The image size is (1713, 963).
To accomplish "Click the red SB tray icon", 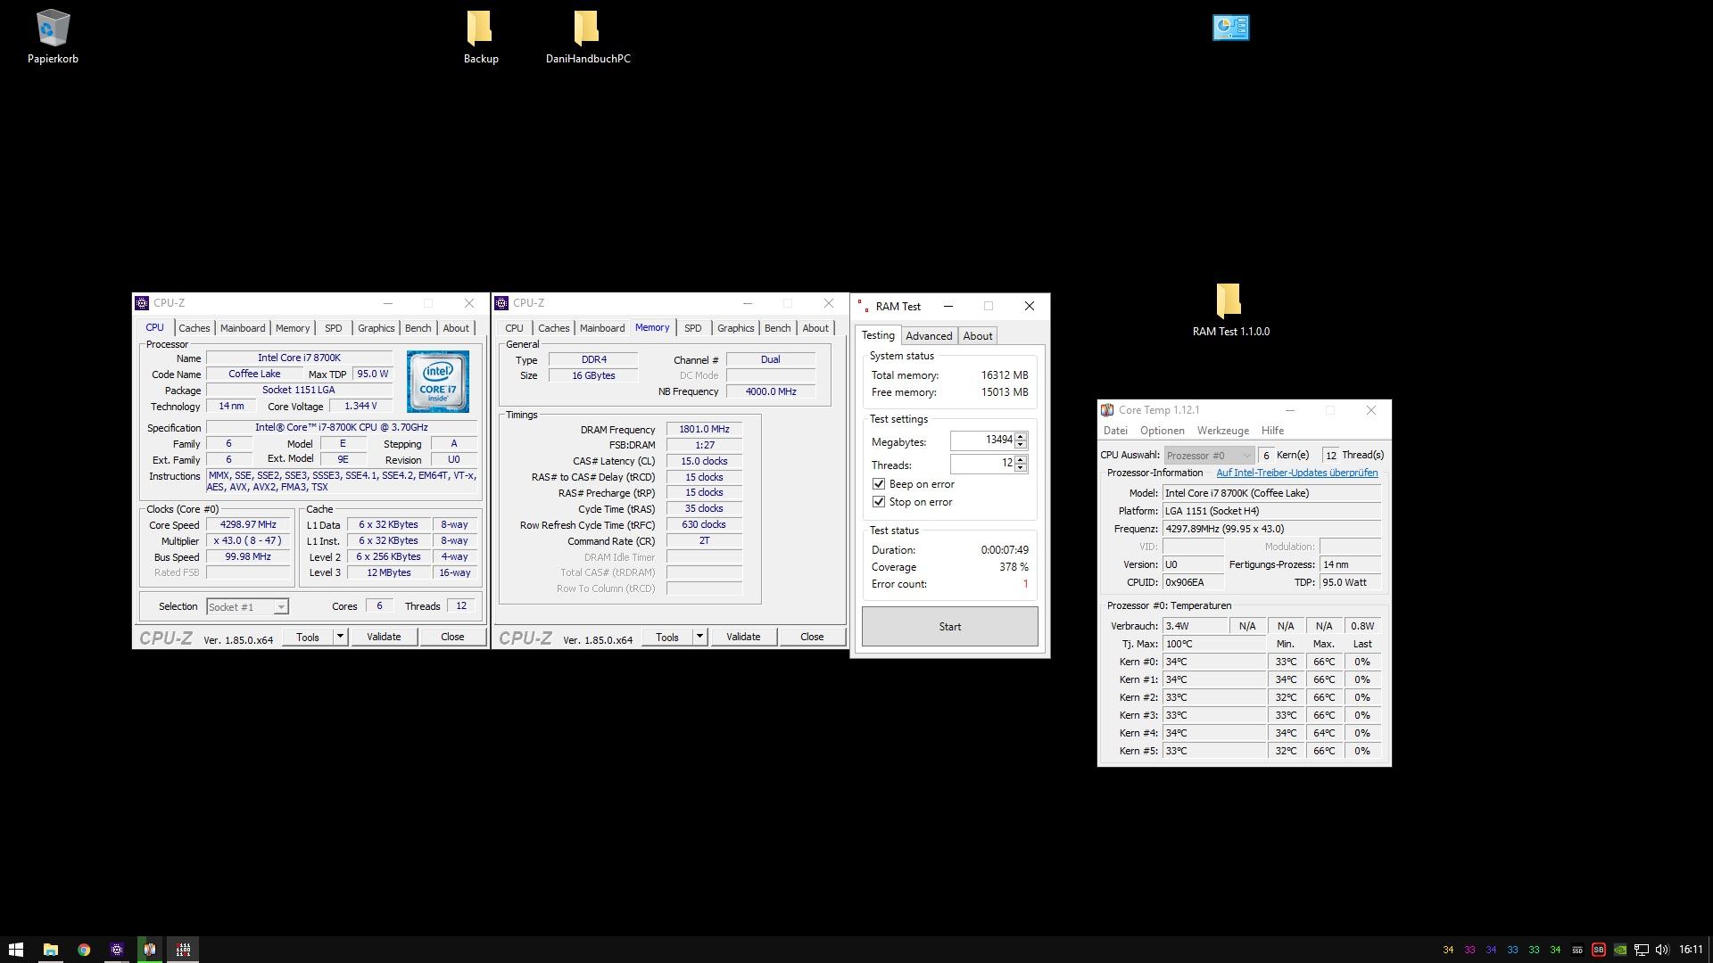I will 1598,950.
